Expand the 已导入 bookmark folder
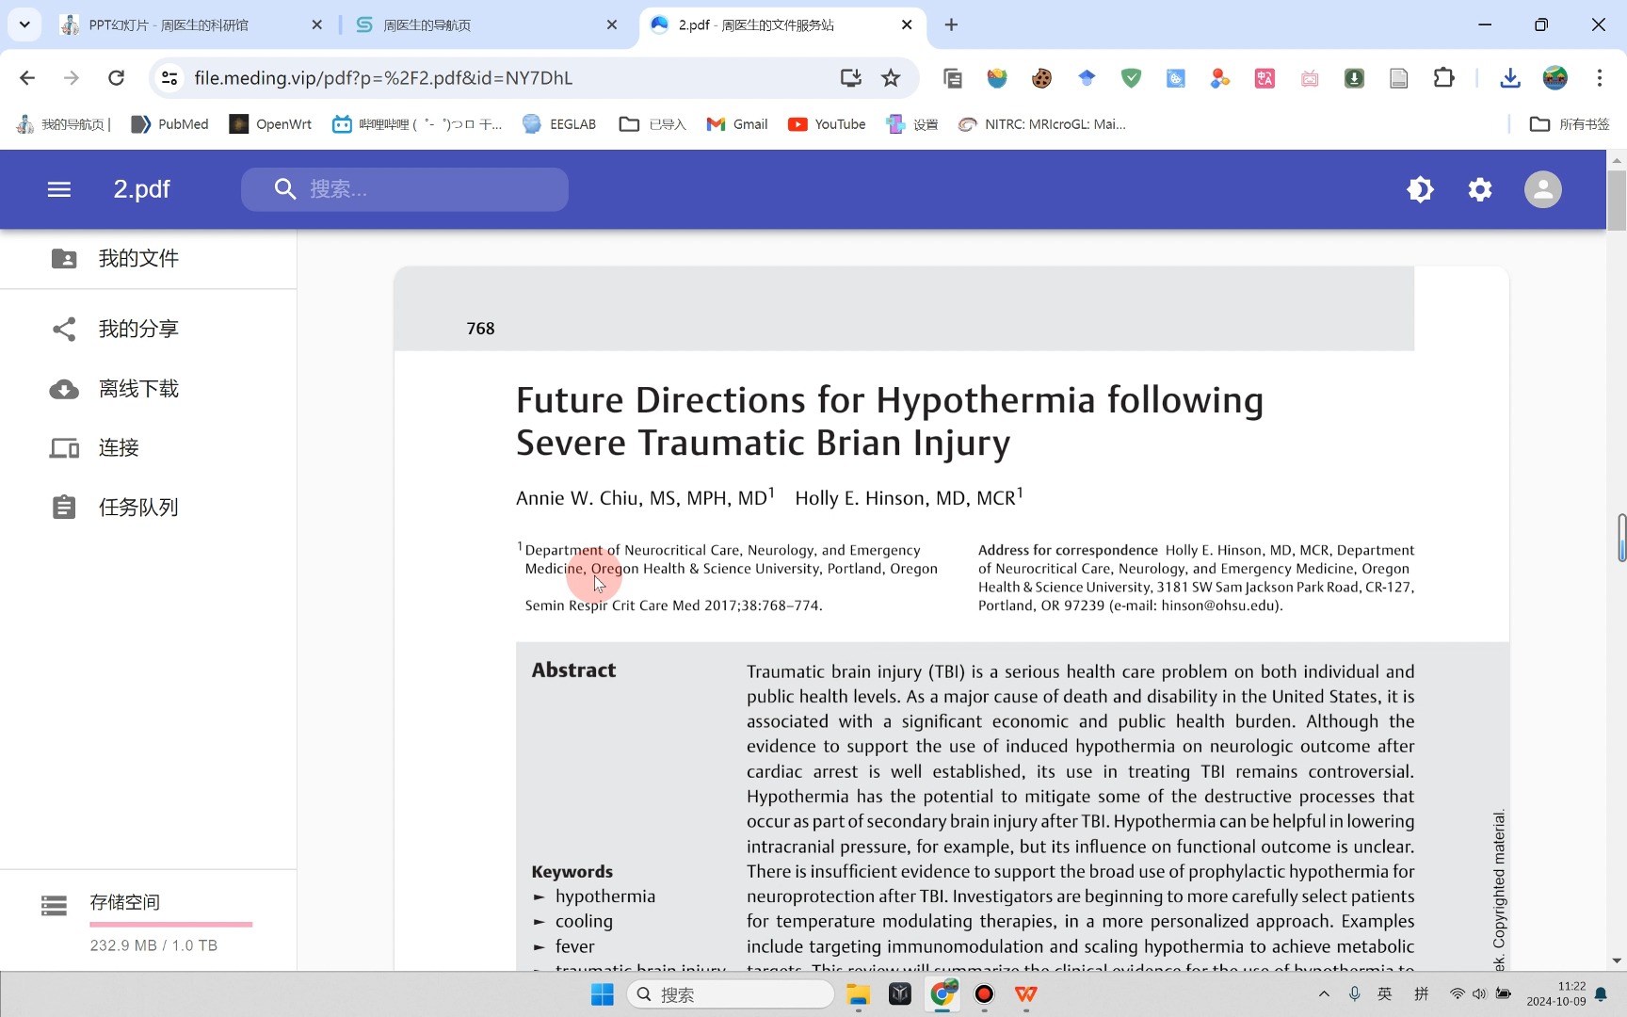 (652, 124)
